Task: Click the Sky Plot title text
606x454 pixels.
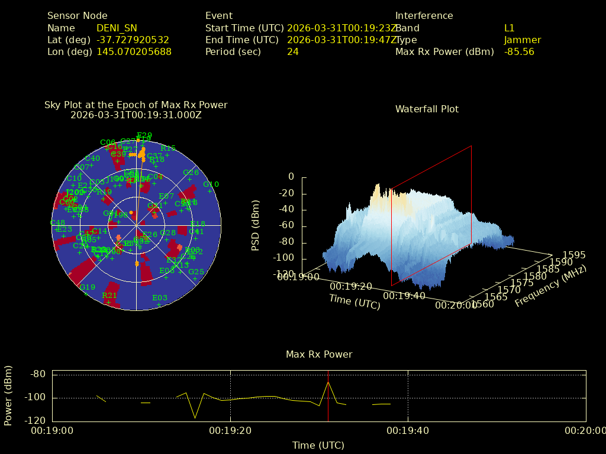Action: [x=136, y=105]
